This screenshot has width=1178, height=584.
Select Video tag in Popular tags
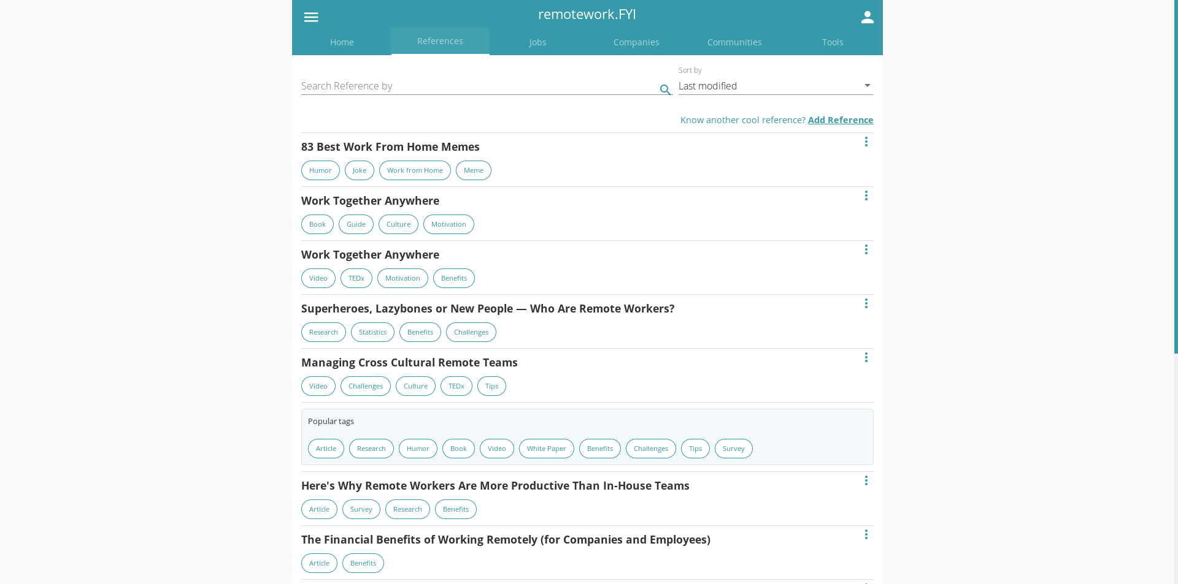pyautogui.click(x=497, y=449)
